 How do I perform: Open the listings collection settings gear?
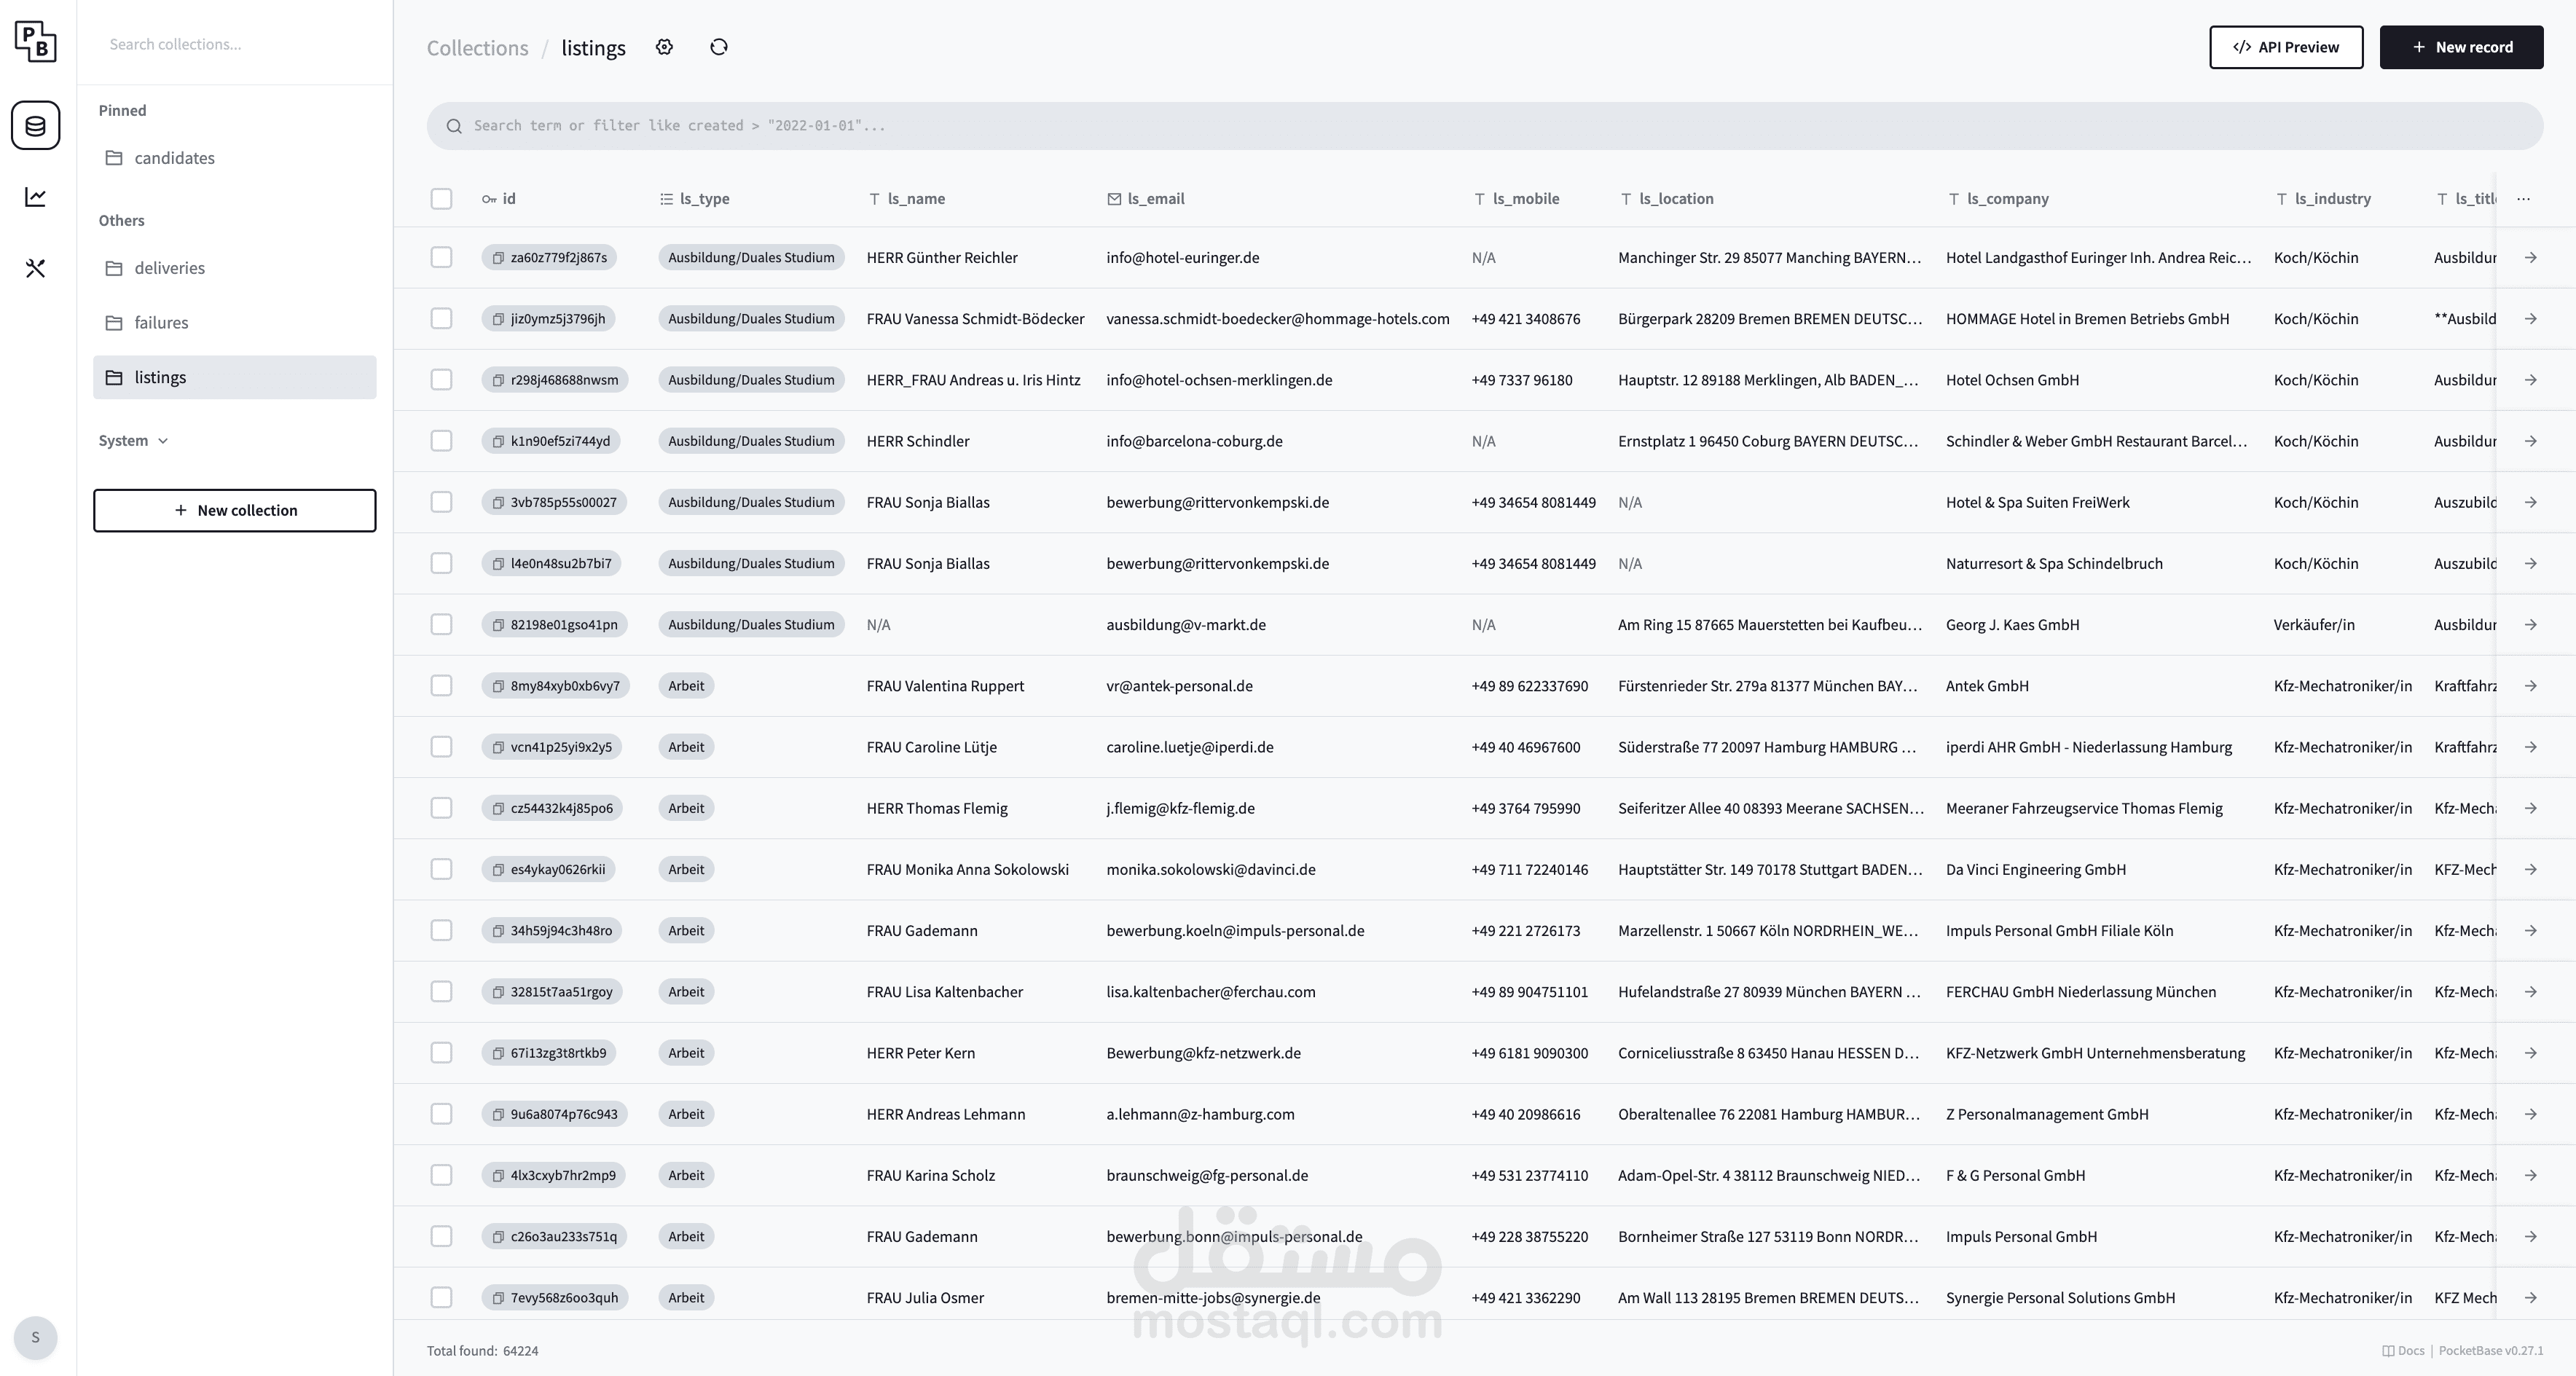click(664, 47)
